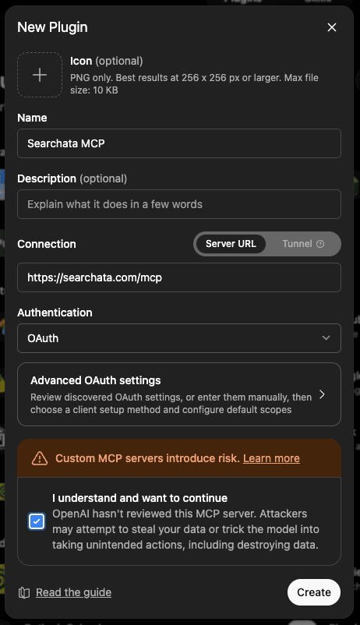Click the guide book icon
This screenshot has width=360, height=625.
[24, 593]
